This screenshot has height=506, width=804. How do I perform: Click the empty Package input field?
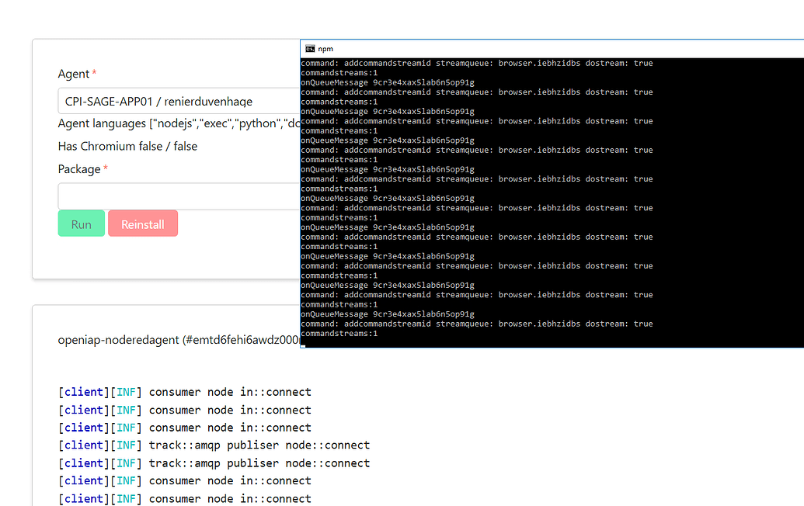tap(171, 196)
